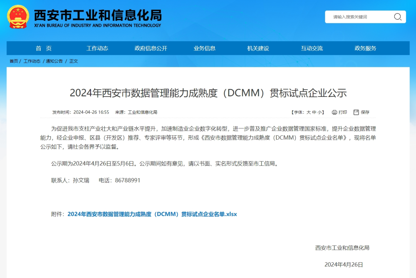Set font size to medium (中)

[x=314, y=112]
